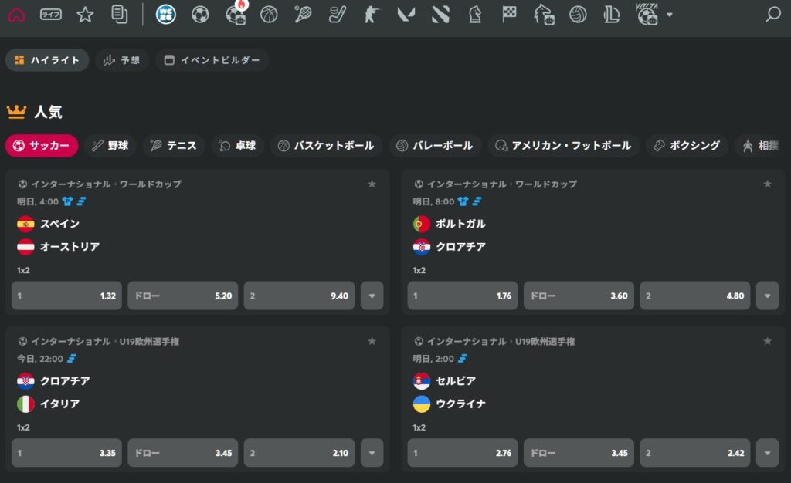Select the tennis racket icon in the top bar
This screenshot has height=483, width=791.
click(x=303, y=15)
